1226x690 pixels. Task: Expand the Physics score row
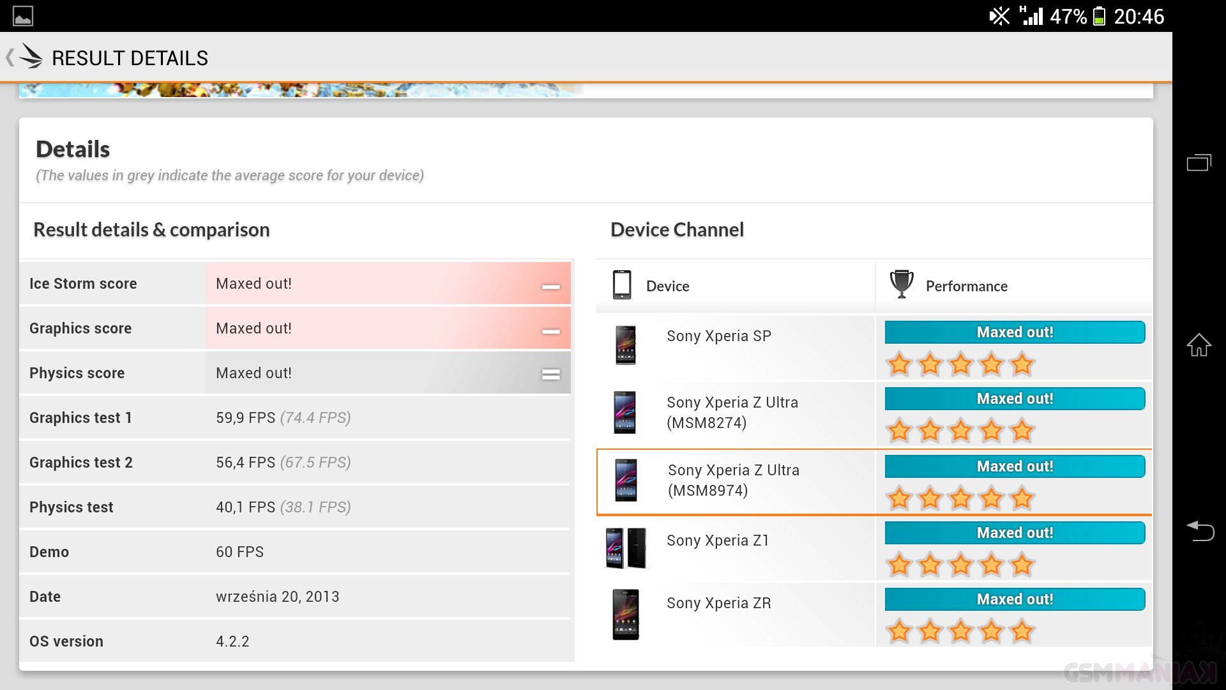click(550, 374)
